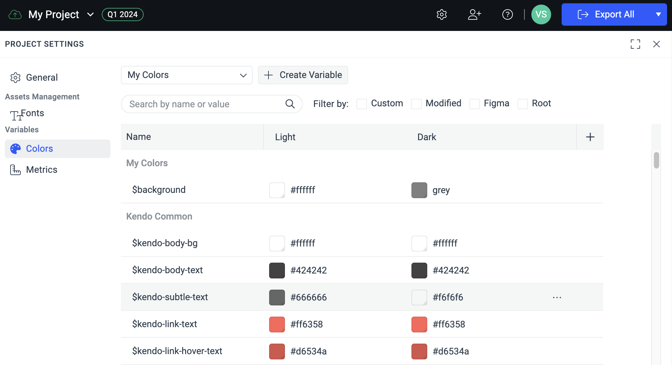Screen dimensions: 672x365
Task: Click the $kendo-subtle-text dark color swatch
Action: click(418, 297)
